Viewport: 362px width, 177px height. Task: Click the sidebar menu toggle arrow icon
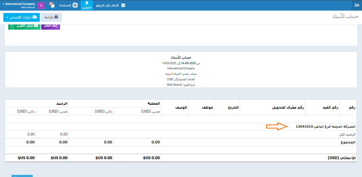pos(357,5)
